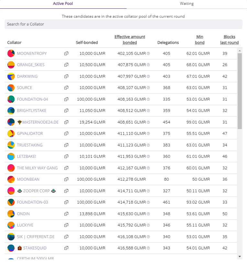Click the info icon next to 416,588 GLMR
Image resolution: width=247 pixels, height=262 pixels.
148,248
